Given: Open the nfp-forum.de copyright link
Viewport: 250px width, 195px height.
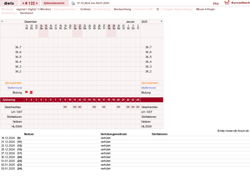Looking at the screenshot, I should pos(233,131).
